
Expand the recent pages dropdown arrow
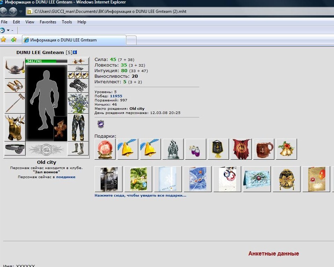click(x=21, y=12)
